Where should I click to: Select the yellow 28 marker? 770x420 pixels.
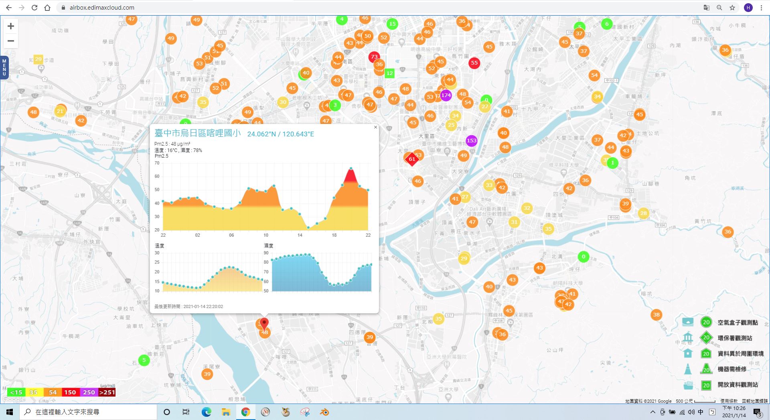pos(644,213)
